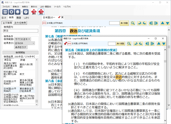Switch to the 履歴 tab
Screen dimensions: 171x124
click(19, 18)
